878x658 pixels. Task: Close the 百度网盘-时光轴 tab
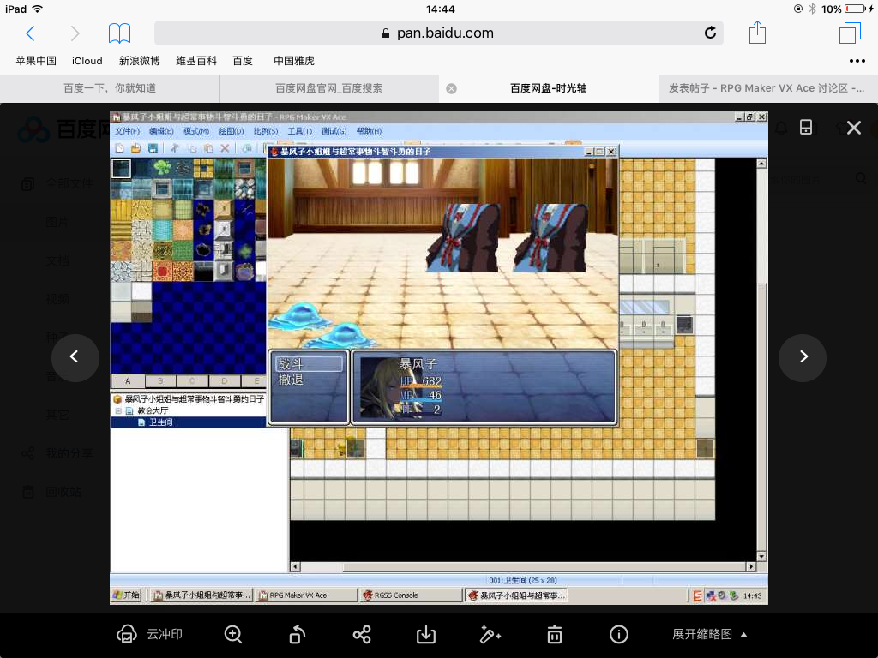pos(451,89)
